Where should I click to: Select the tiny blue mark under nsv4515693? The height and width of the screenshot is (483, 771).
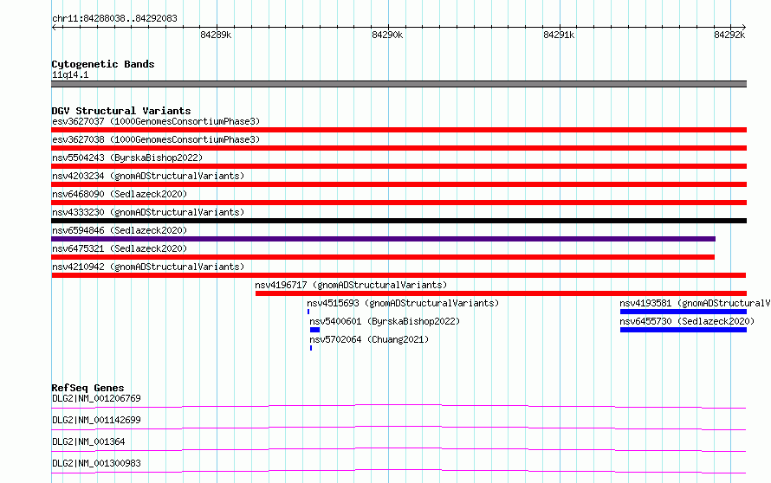(308, 312)
